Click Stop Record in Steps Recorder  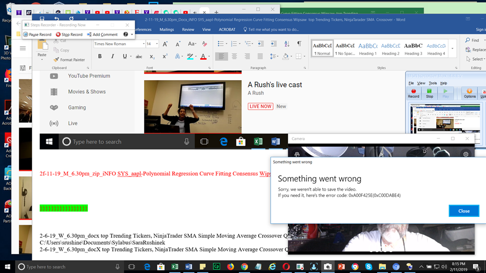[x=69, y=34]
